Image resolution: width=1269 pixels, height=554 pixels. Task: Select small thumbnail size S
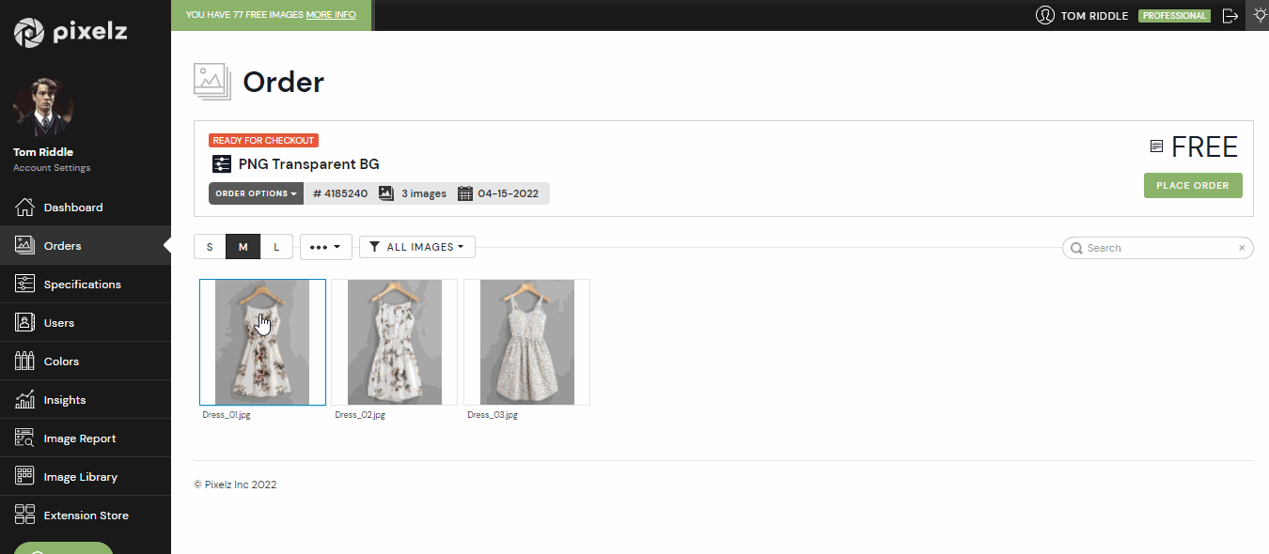(210, 247)
